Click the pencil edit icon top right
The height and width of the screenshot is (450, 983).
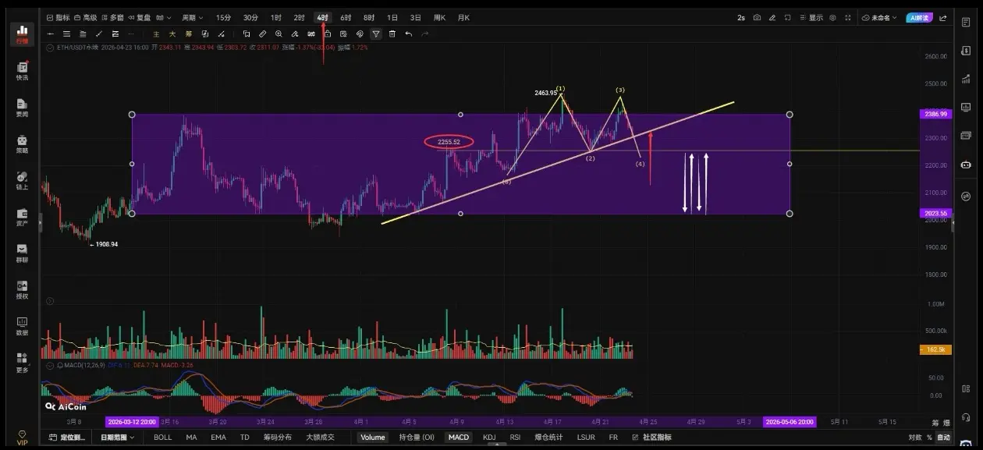click(772, 17)
